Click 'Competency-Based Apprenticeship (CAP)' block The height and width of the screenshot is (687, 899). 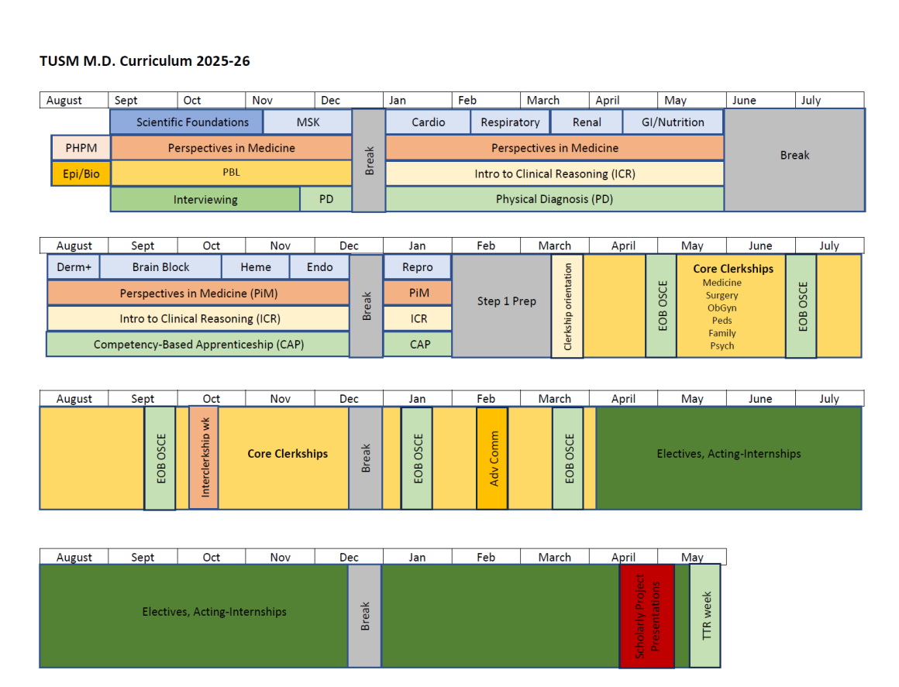point(198,345)
